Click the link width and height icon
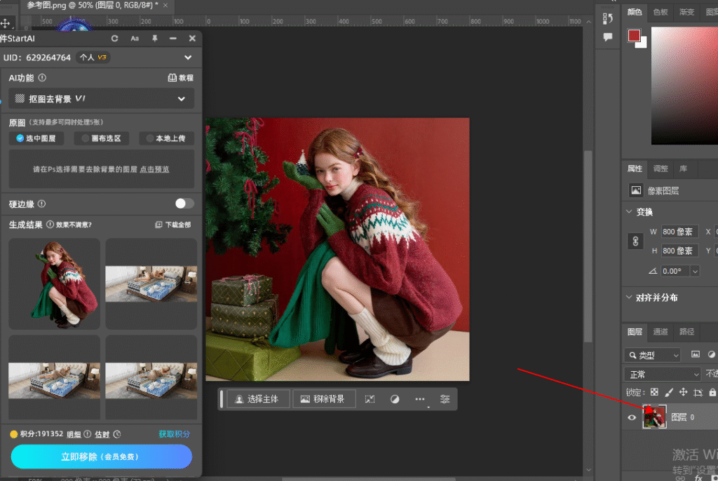This screenshot has width=718, height=481. tap(636, 241)
